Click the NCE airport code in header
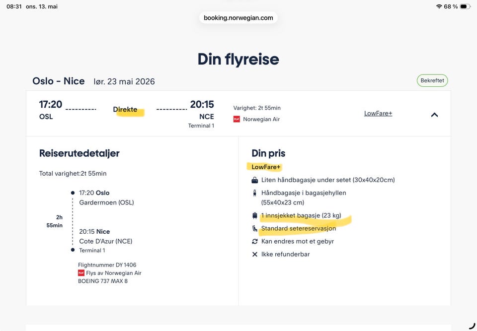Image resolution: width=477 pixels, height=331 pixels. pos(207,117)
